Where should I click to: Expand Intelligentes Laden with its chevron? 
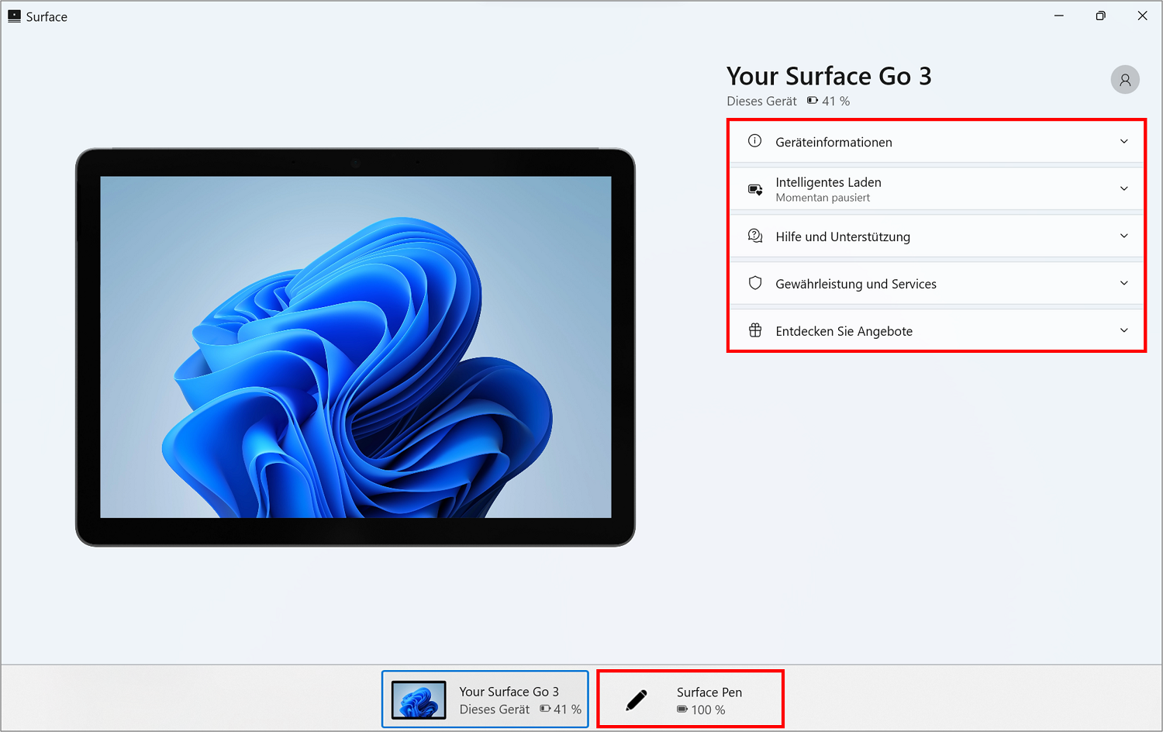tap(1124, 188)
